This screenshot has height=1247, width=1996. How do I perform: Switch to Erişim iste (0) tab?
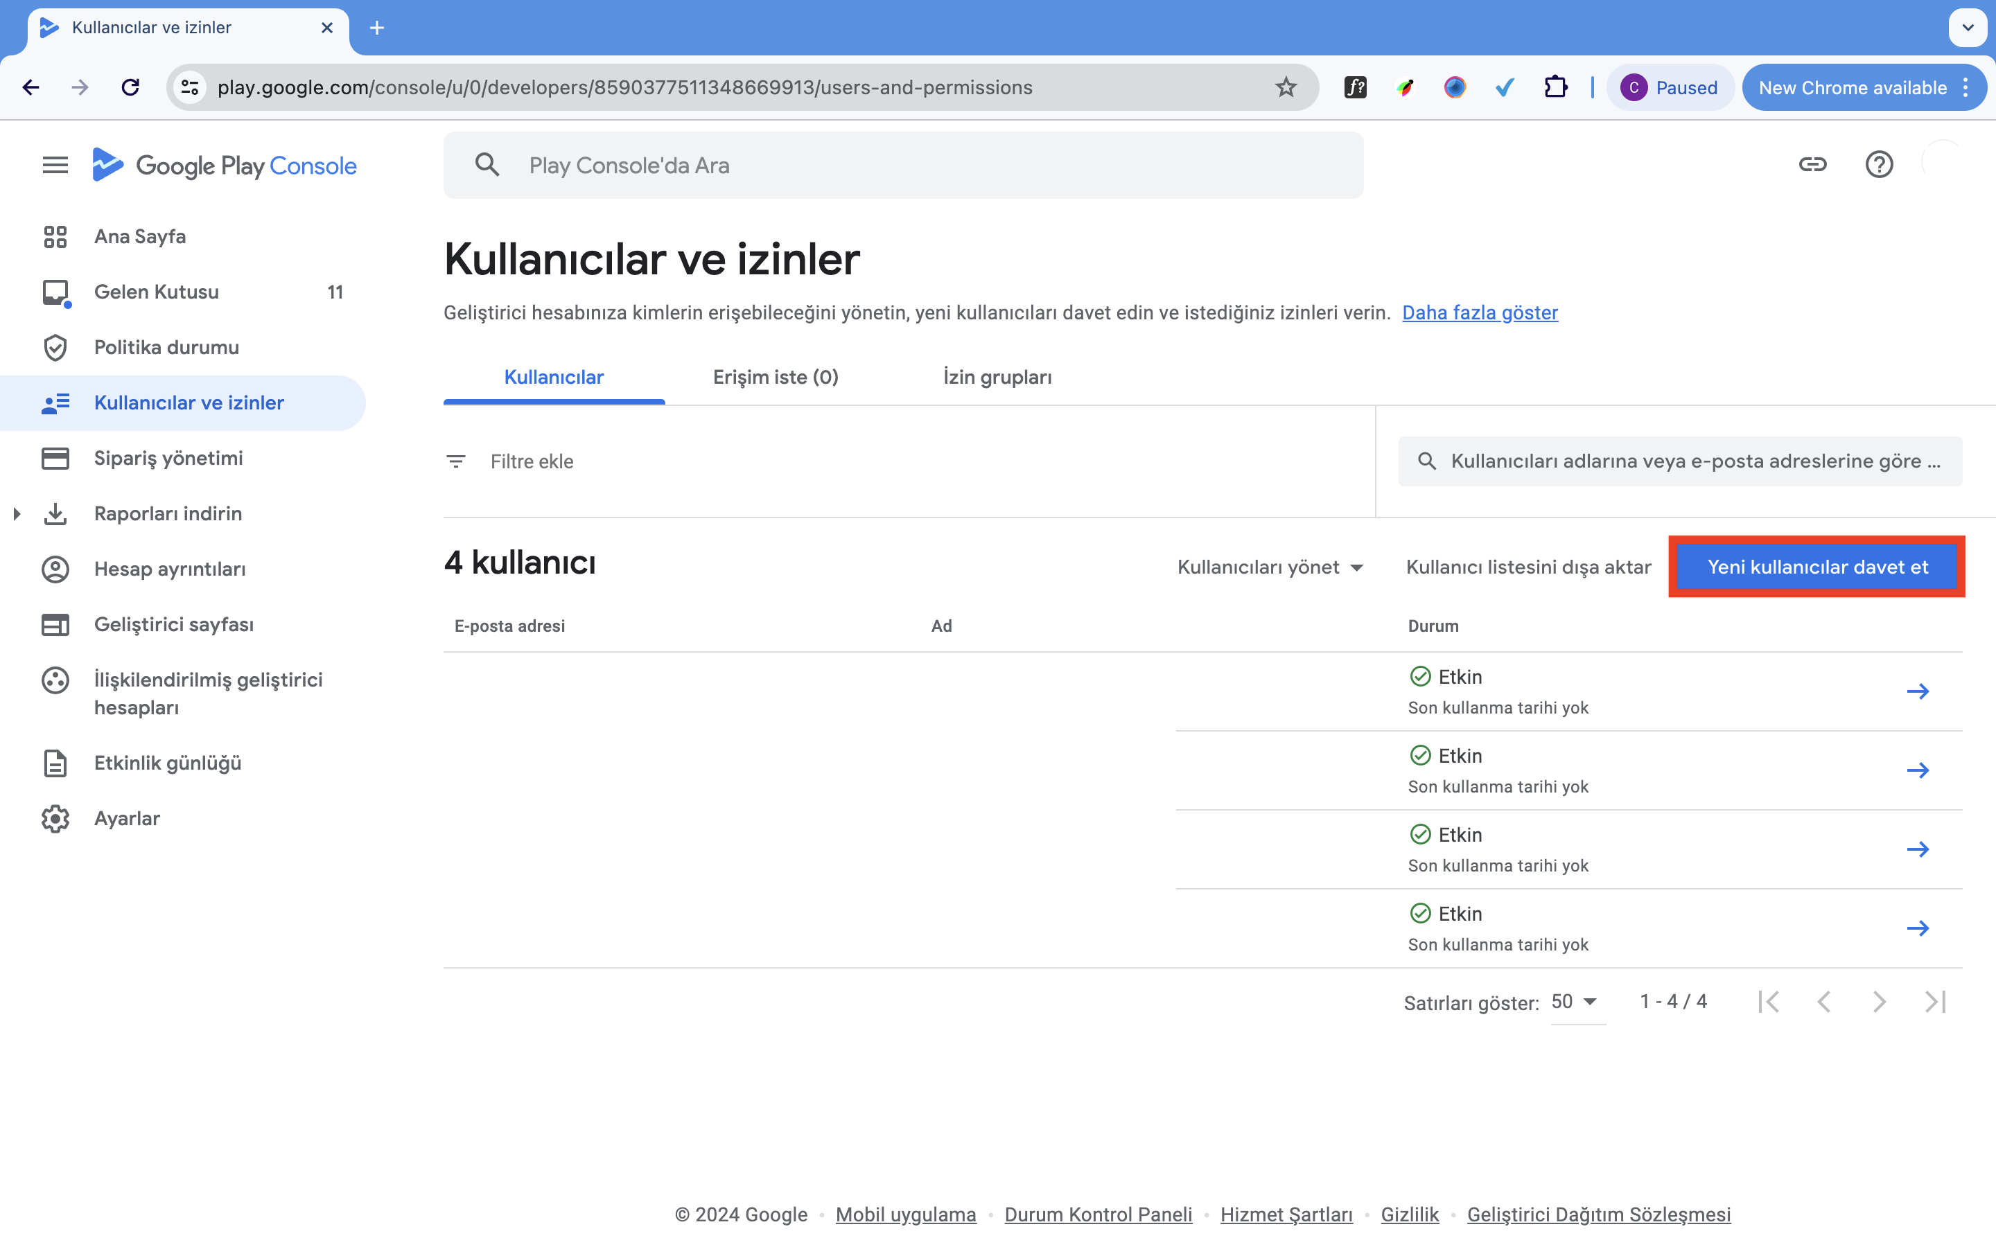[x=776, y=377]
